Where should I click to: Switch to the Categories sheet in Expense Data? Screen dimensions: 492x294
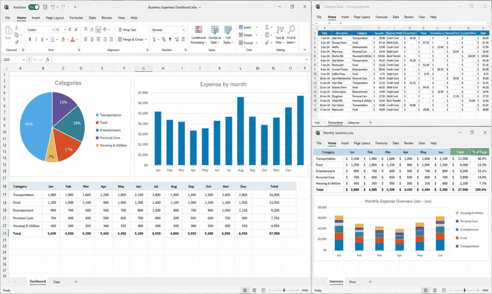tap(353, 123)
